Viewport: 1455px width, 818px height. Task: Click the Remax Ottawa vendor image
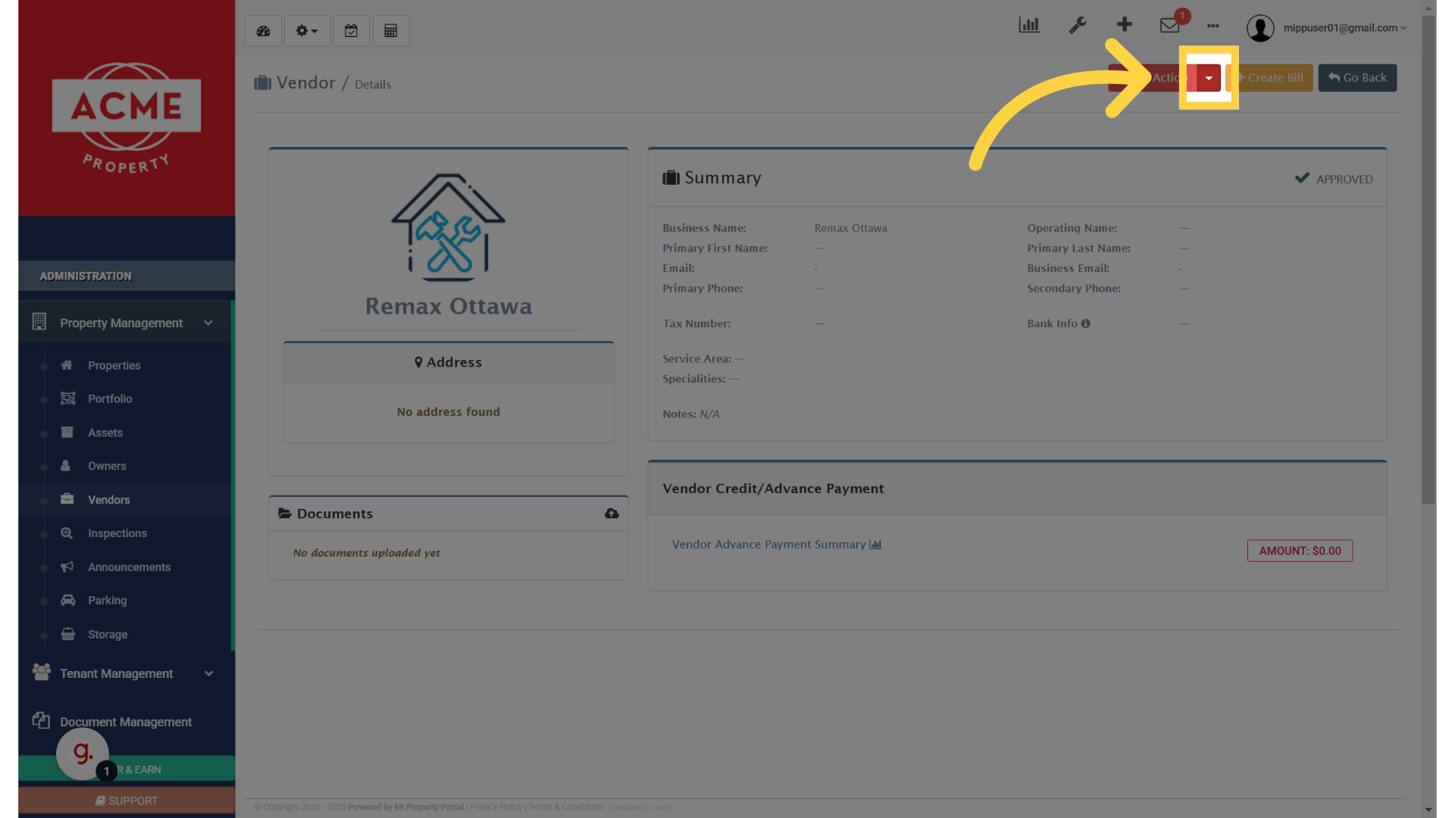point(448,227)
